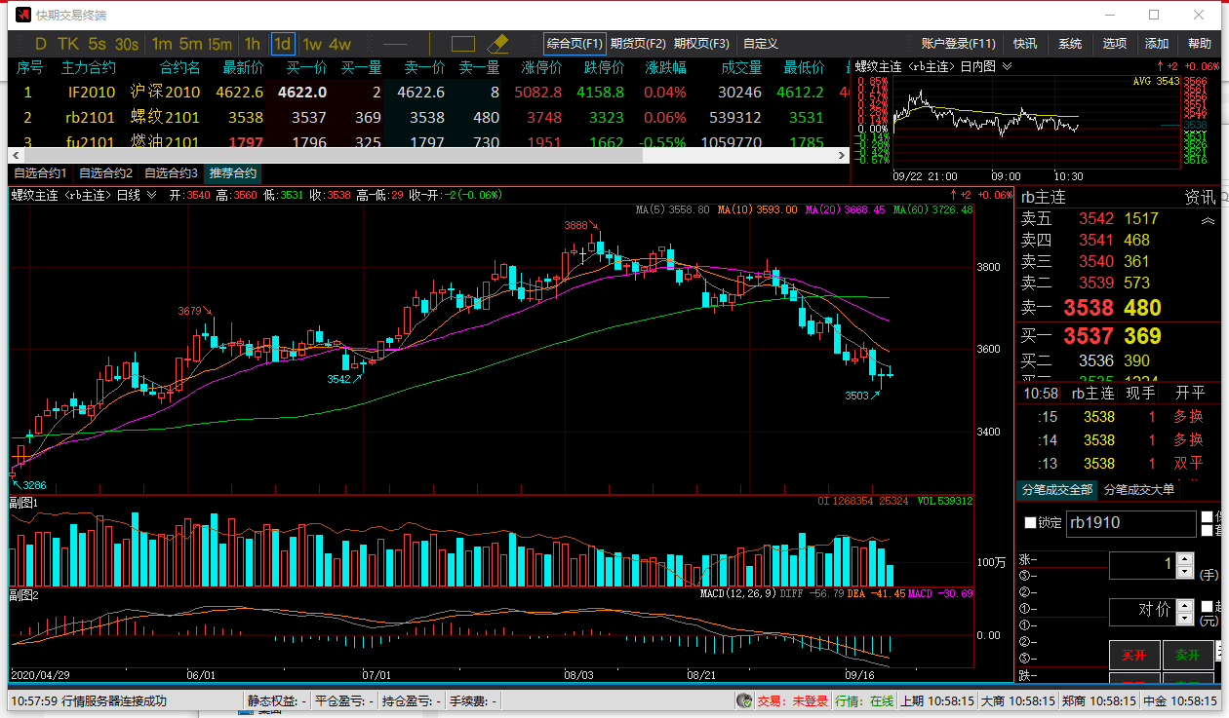Open the 期货页(F2) tab
This screenshot has height=718, width=1229.
tap(638, 44)
